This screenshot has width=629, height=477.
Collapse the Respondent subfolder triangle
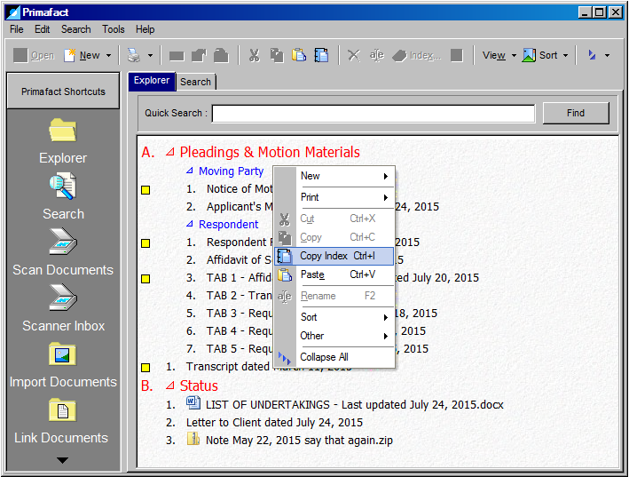(190, 224)
